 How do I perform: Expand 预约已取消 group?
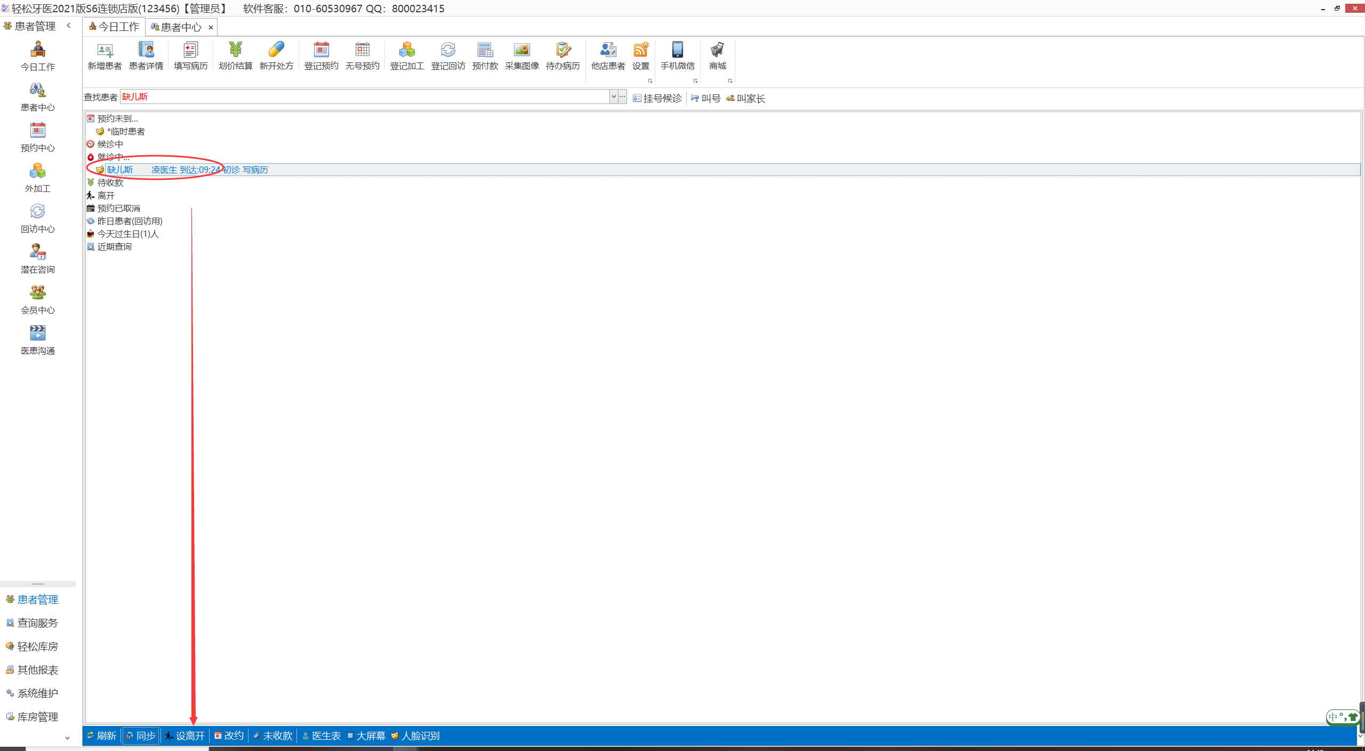[114, 208]
